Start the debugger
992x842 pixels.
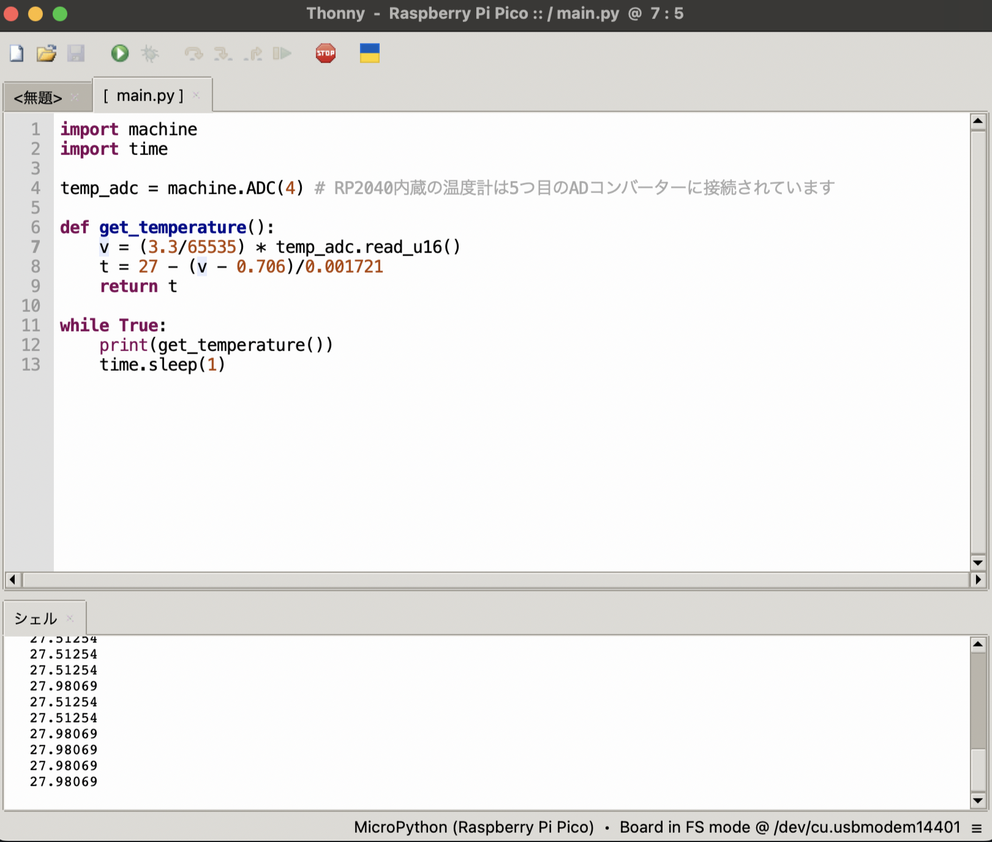(150, 54)
